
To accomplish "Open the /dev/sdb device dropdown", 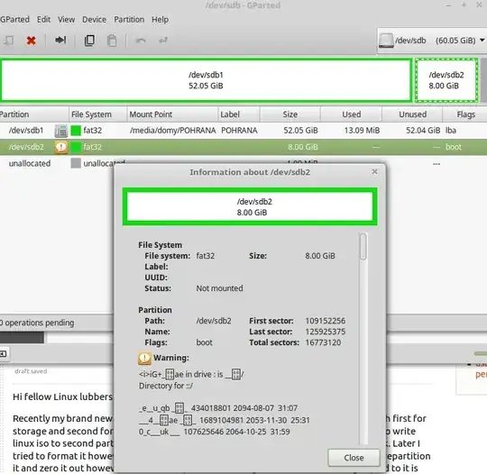I will [x=432, y=41].
